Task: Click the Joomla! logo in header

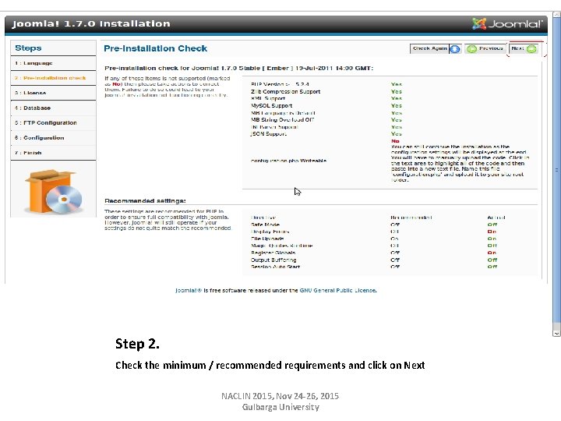Action: [x=507, y=23]
